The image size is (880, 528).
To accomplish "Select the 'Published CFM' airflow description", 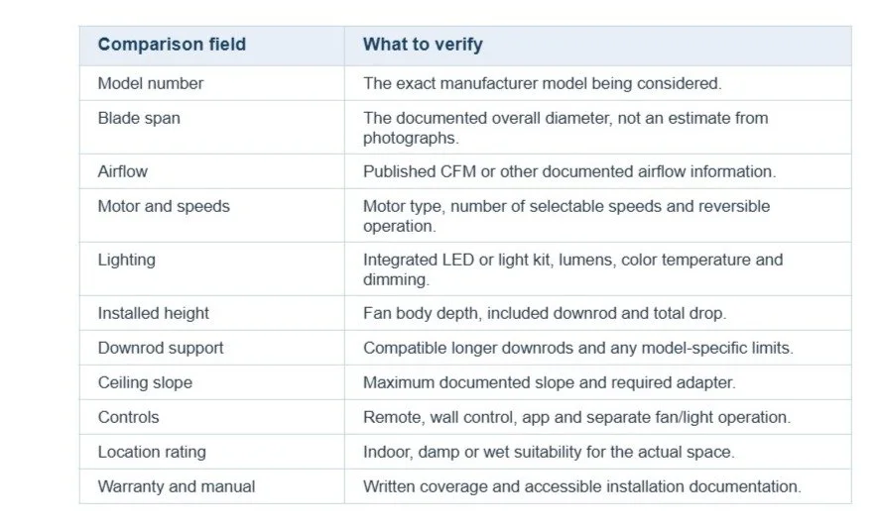I will click(569, 171).
